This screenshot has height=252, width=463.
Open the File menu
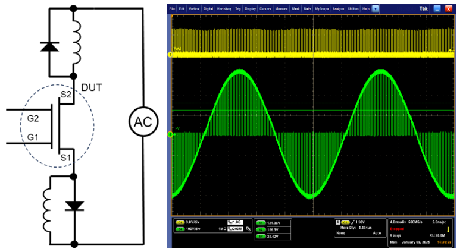[172, 9]
